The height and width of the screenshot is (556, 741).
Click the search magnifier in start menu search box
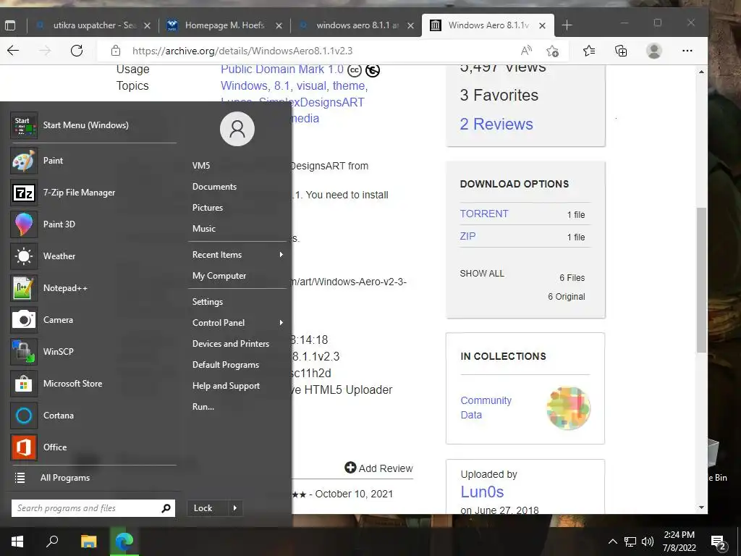coord(166,508)
